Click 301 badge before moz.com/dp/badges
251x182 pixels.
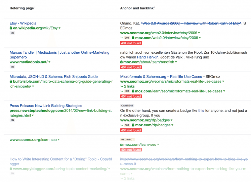(127, 125)
